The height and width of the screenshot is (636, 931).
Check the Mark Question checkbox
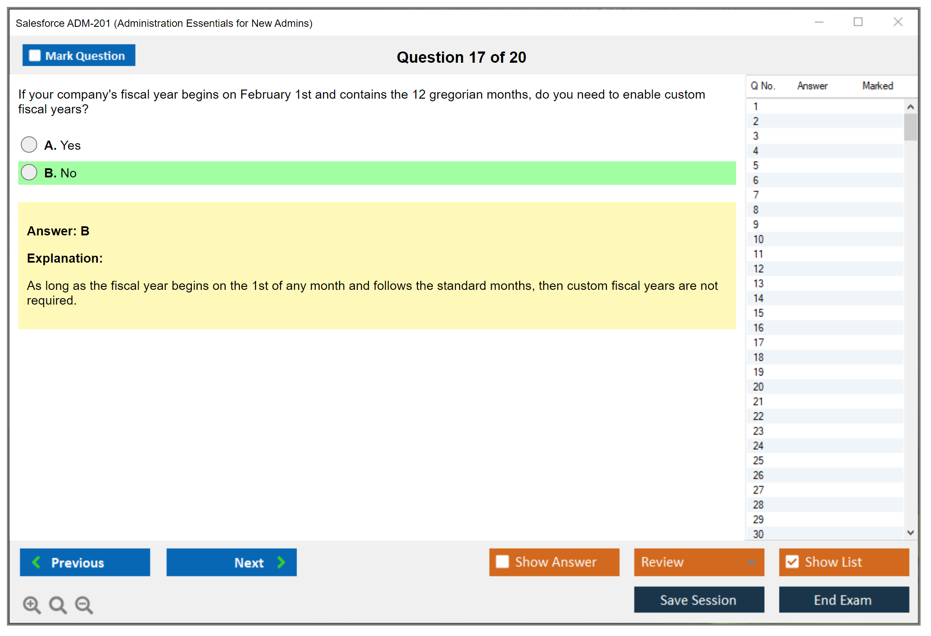(x=35, y=55)
